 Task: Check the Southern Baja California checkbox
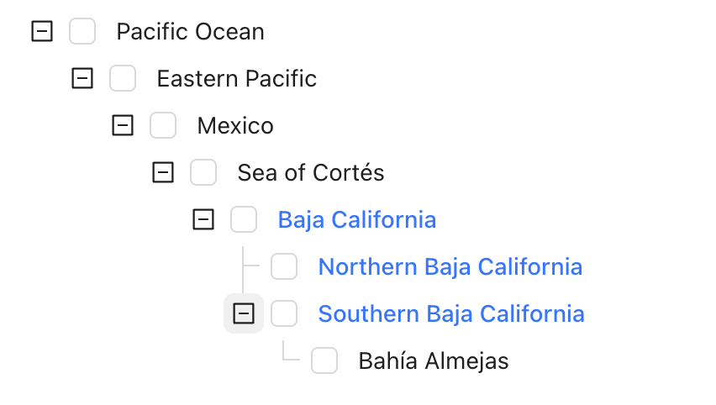coord(284,314)
